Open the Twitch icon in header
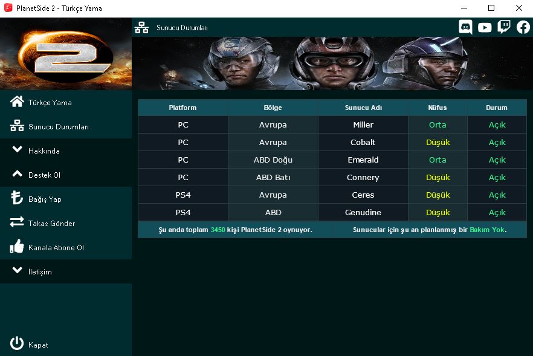Viewport: 533px width, 356px height. (x=504, y=27)
